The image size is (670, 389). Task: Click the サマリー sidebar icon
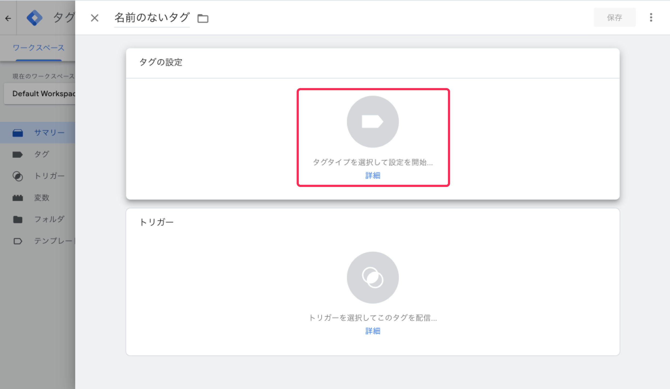coord(18,133)
